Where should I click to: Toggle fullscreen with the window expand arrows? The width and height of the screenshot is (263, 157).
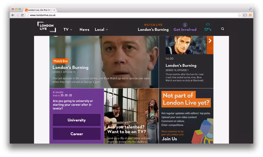click(x=250, y=9)
